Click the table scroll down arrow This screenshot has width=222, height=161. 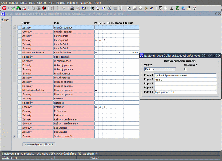click(15, 136)
